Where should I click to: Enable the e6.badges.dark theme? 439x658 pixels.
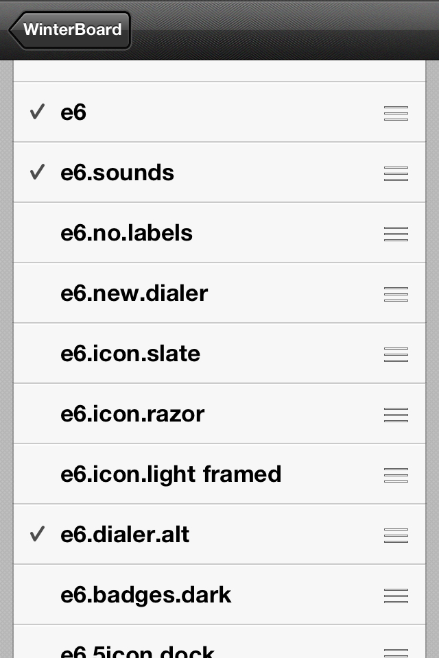tap(219, 595)
